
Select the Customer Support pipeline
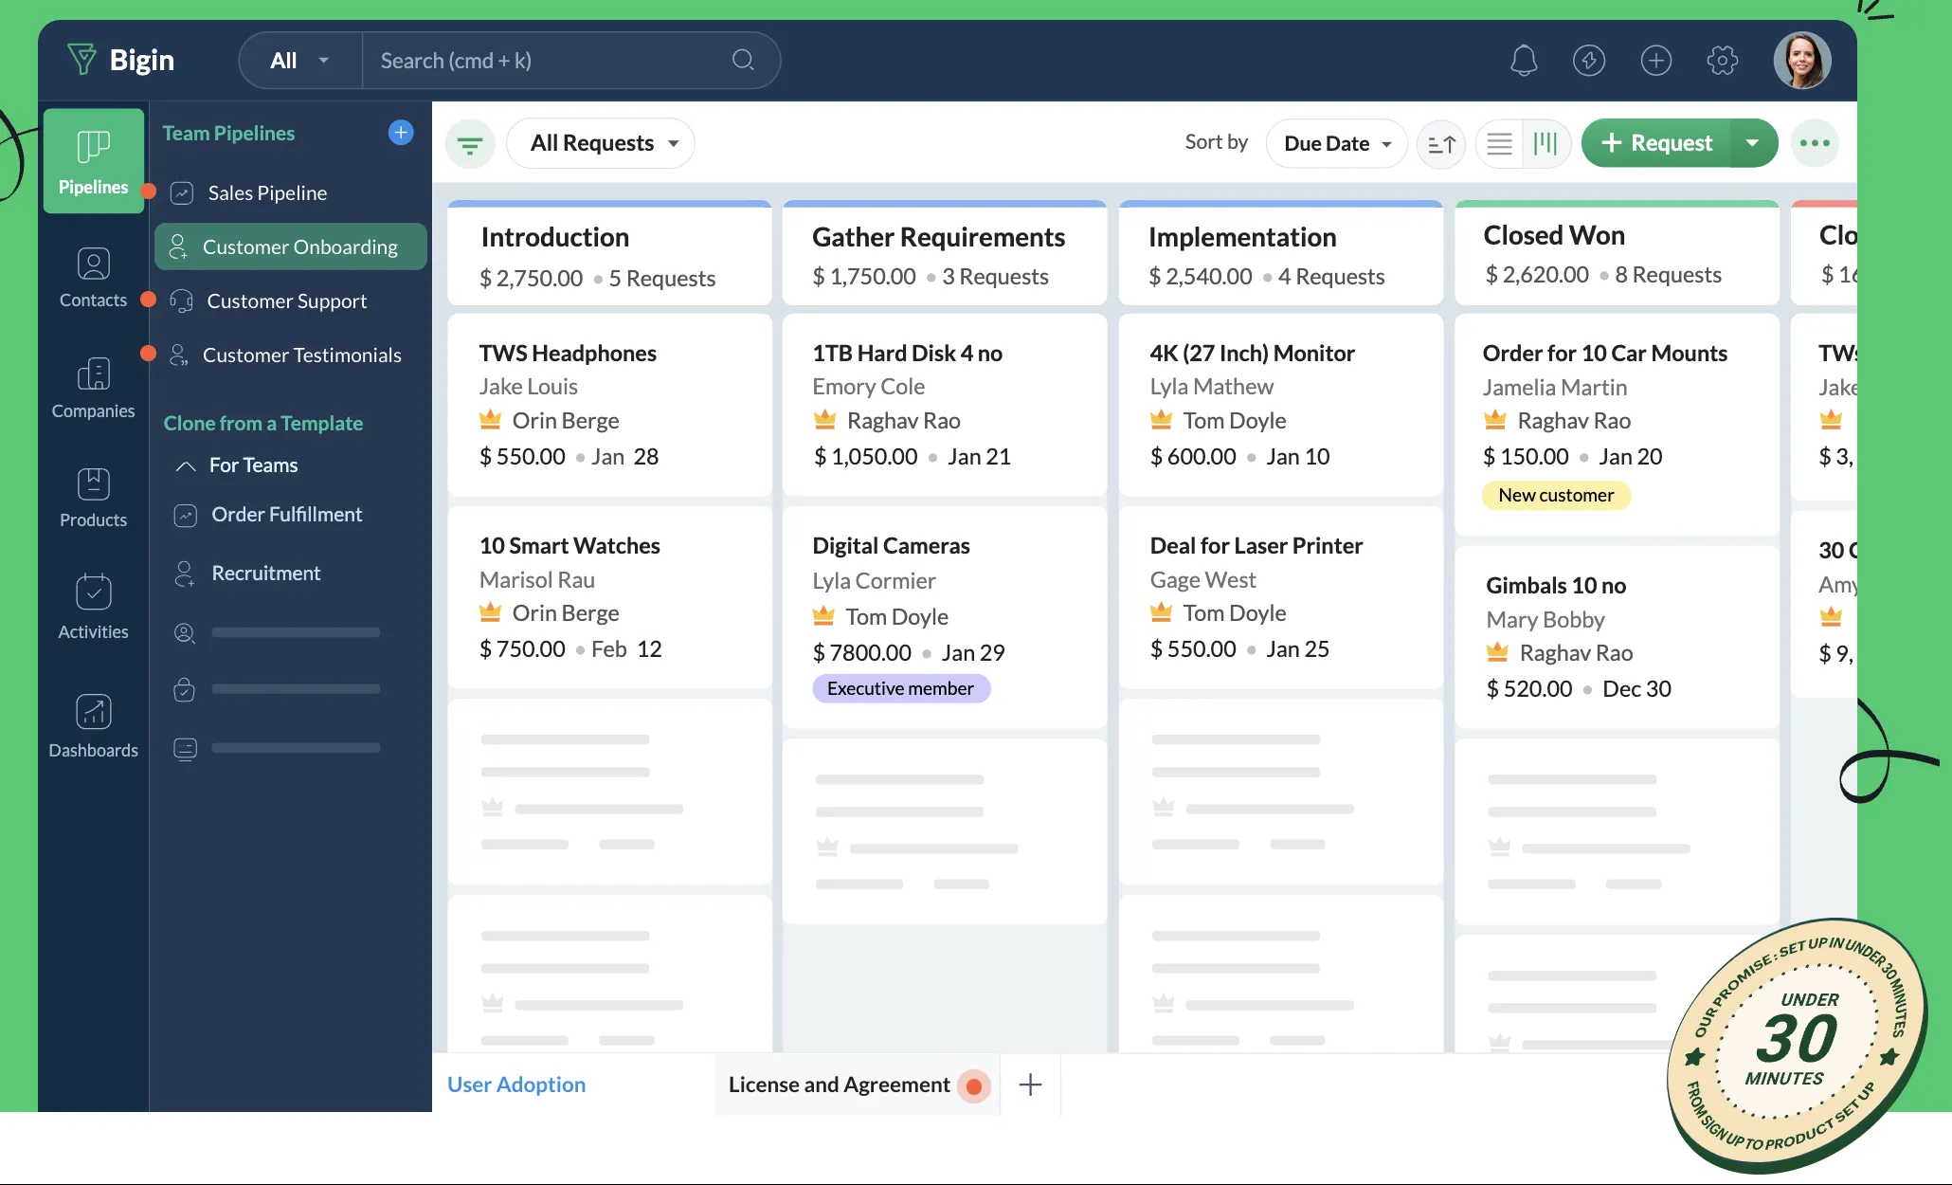click(286, 301)
